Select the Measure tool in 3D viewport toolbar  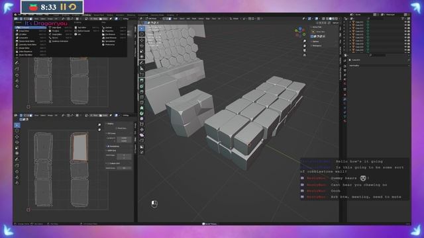pyautogui.click(x=142, y=69)
